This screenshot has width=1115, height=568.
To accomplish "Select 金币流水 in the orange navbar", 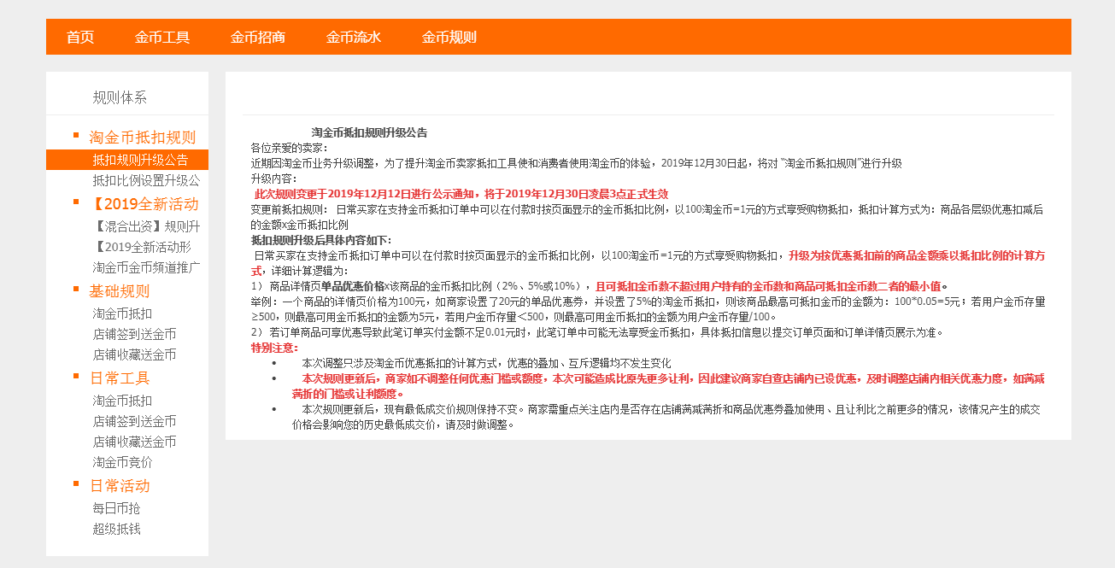I will pos(354,37).
